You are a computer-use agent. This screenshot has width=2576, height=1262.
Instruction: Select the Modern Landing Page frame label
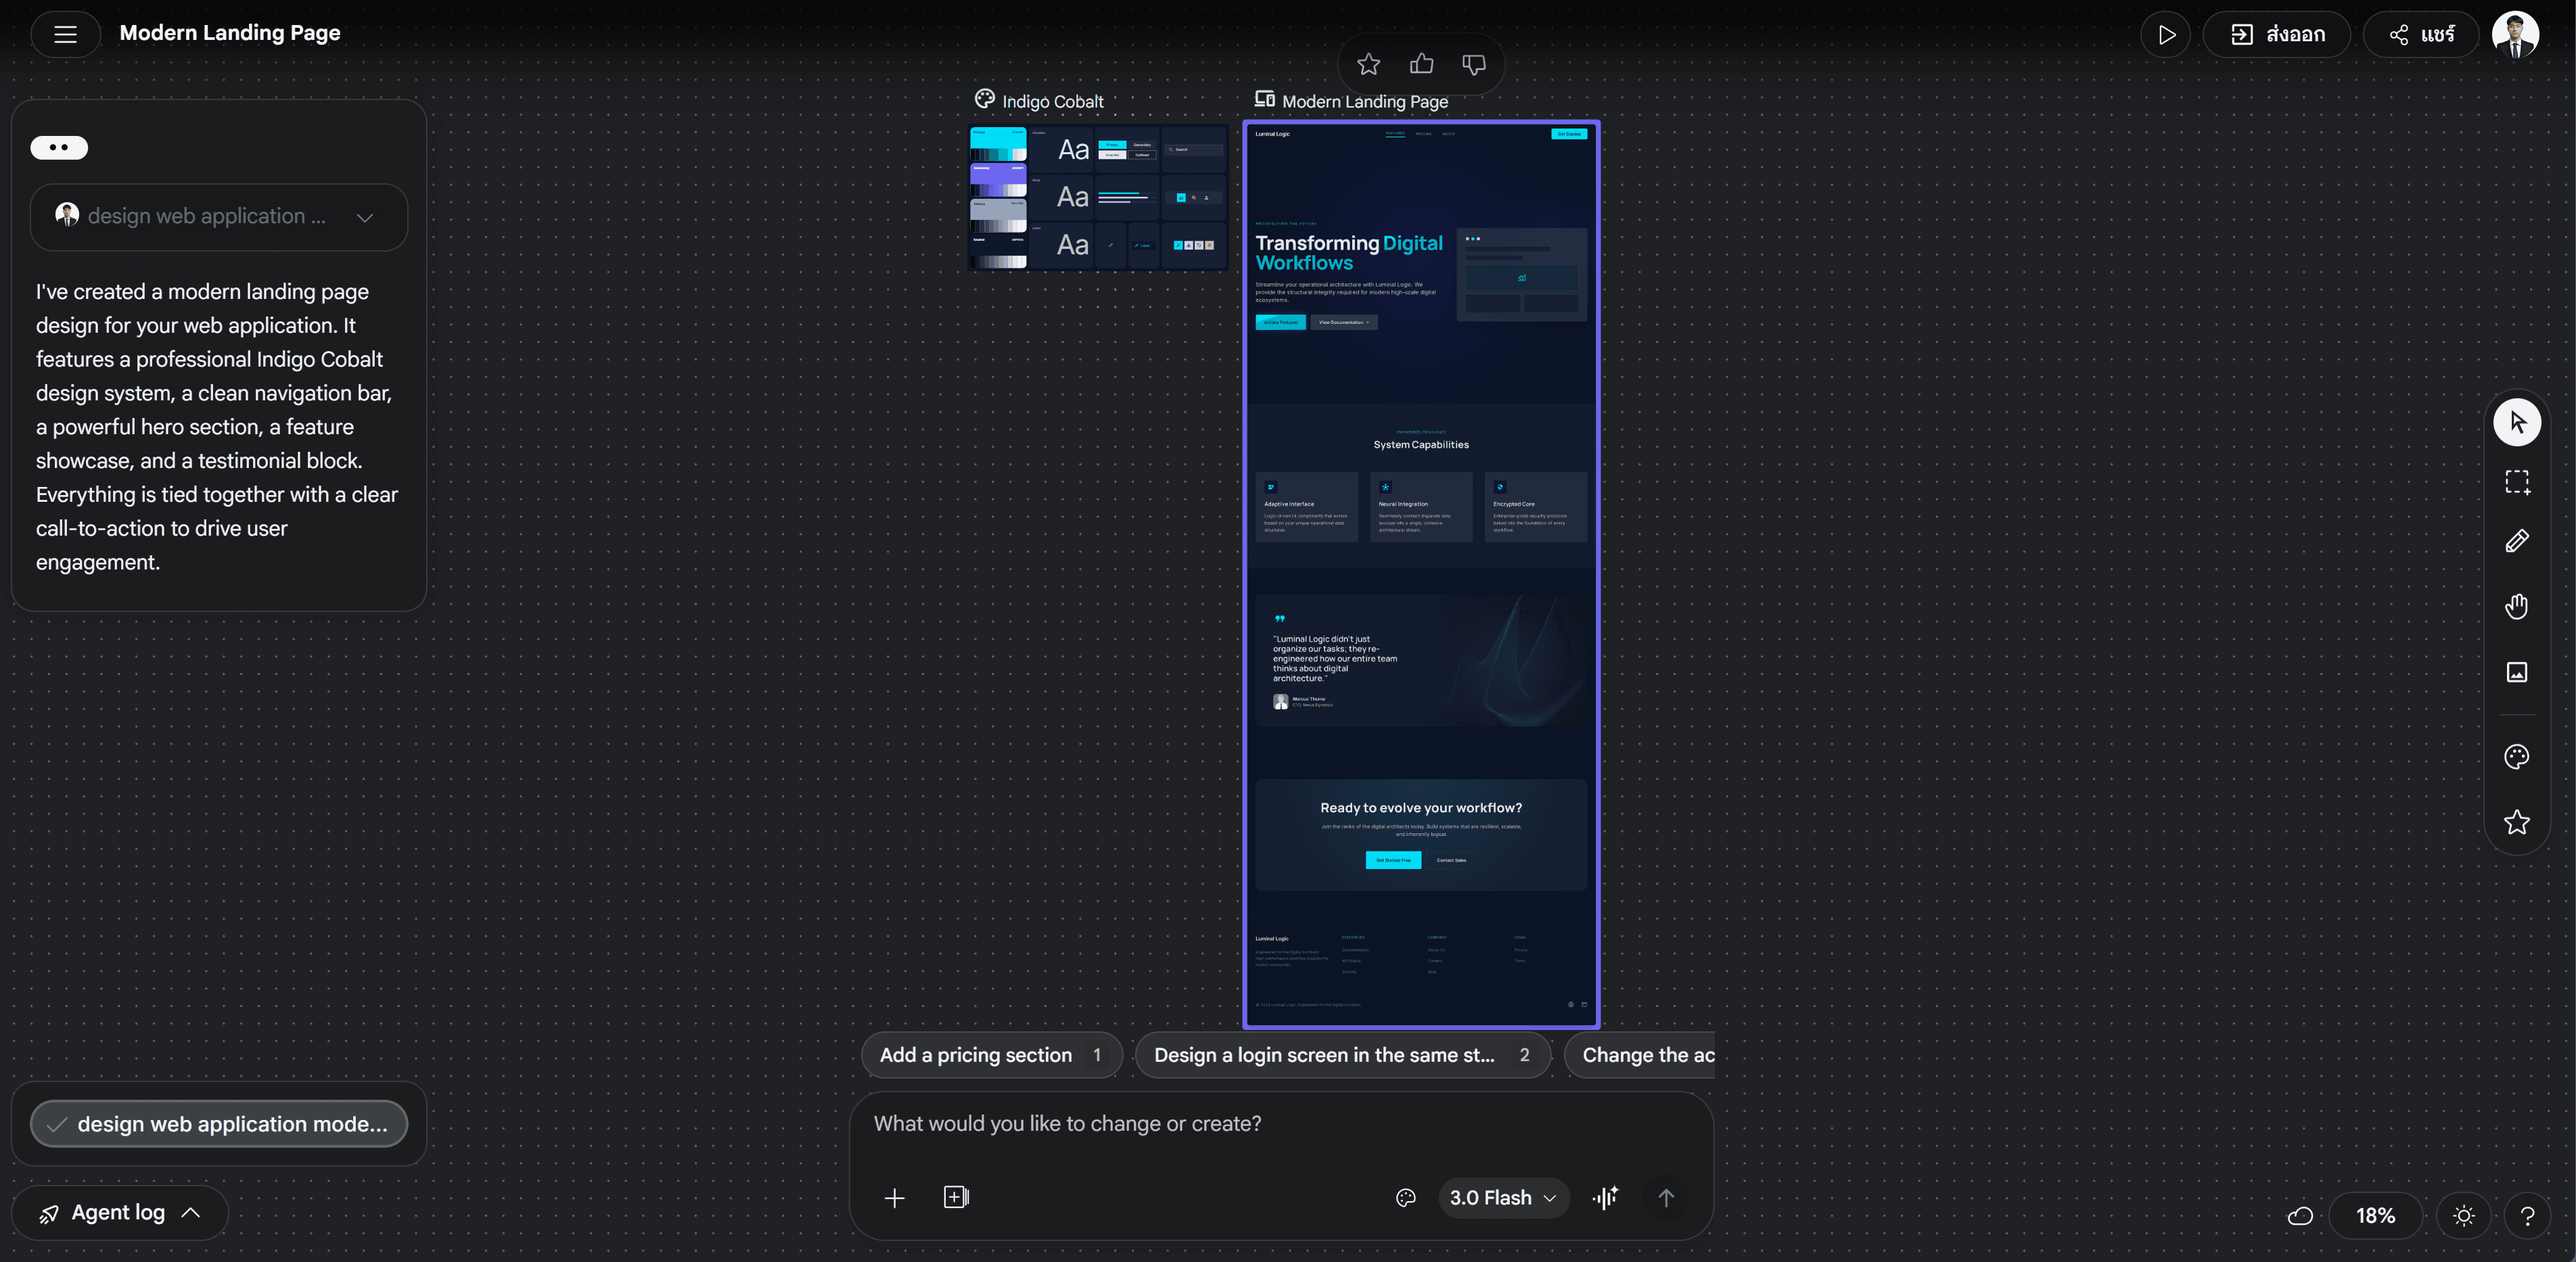point(1352,101)
